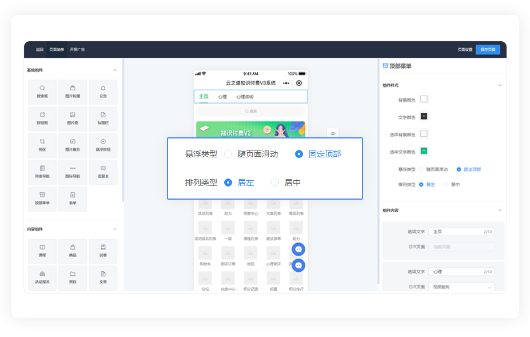Click the left component panel scrollbar
This screenshot has height=337, width=530.
pos(123,130)
